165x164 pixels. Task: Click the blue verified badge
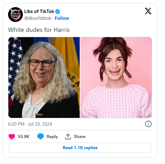(x=58, y=11)
